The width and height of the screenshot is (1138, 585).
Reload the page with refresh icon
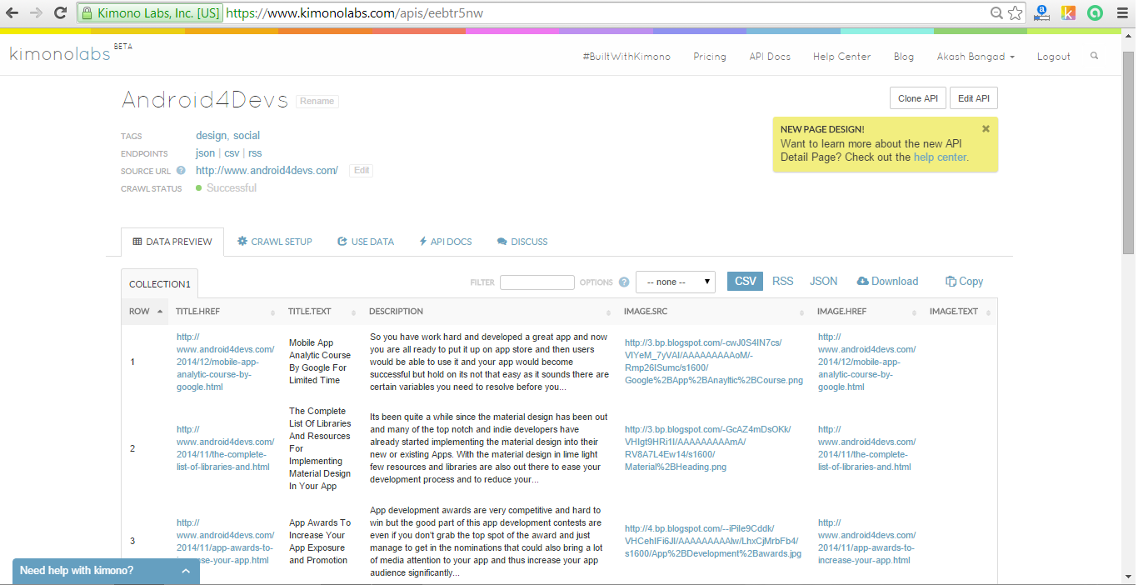(60, 13)
